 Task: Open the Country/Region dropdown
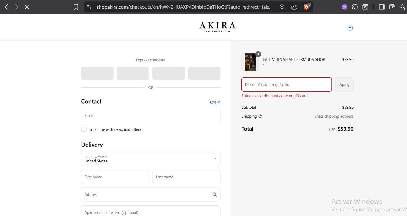pyautogui.click(x=151, y=159)
